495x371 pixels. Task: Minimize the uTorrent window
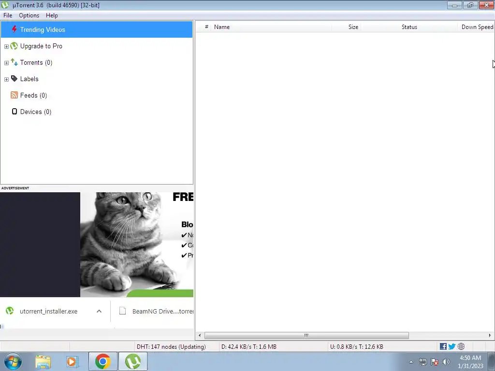point(454,5)
